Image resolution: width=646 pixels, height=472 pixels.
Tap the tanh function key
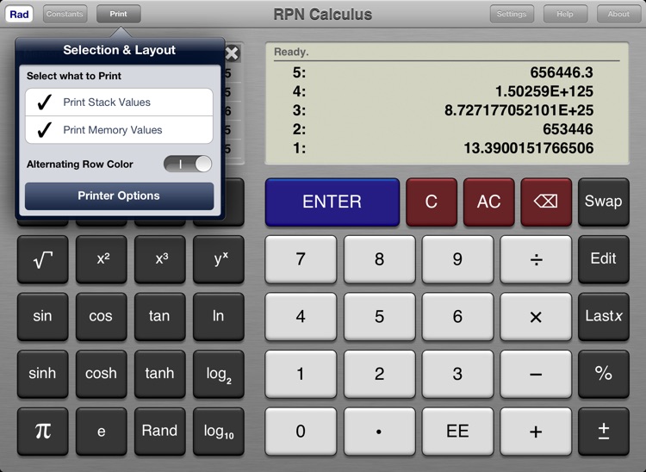160,374
